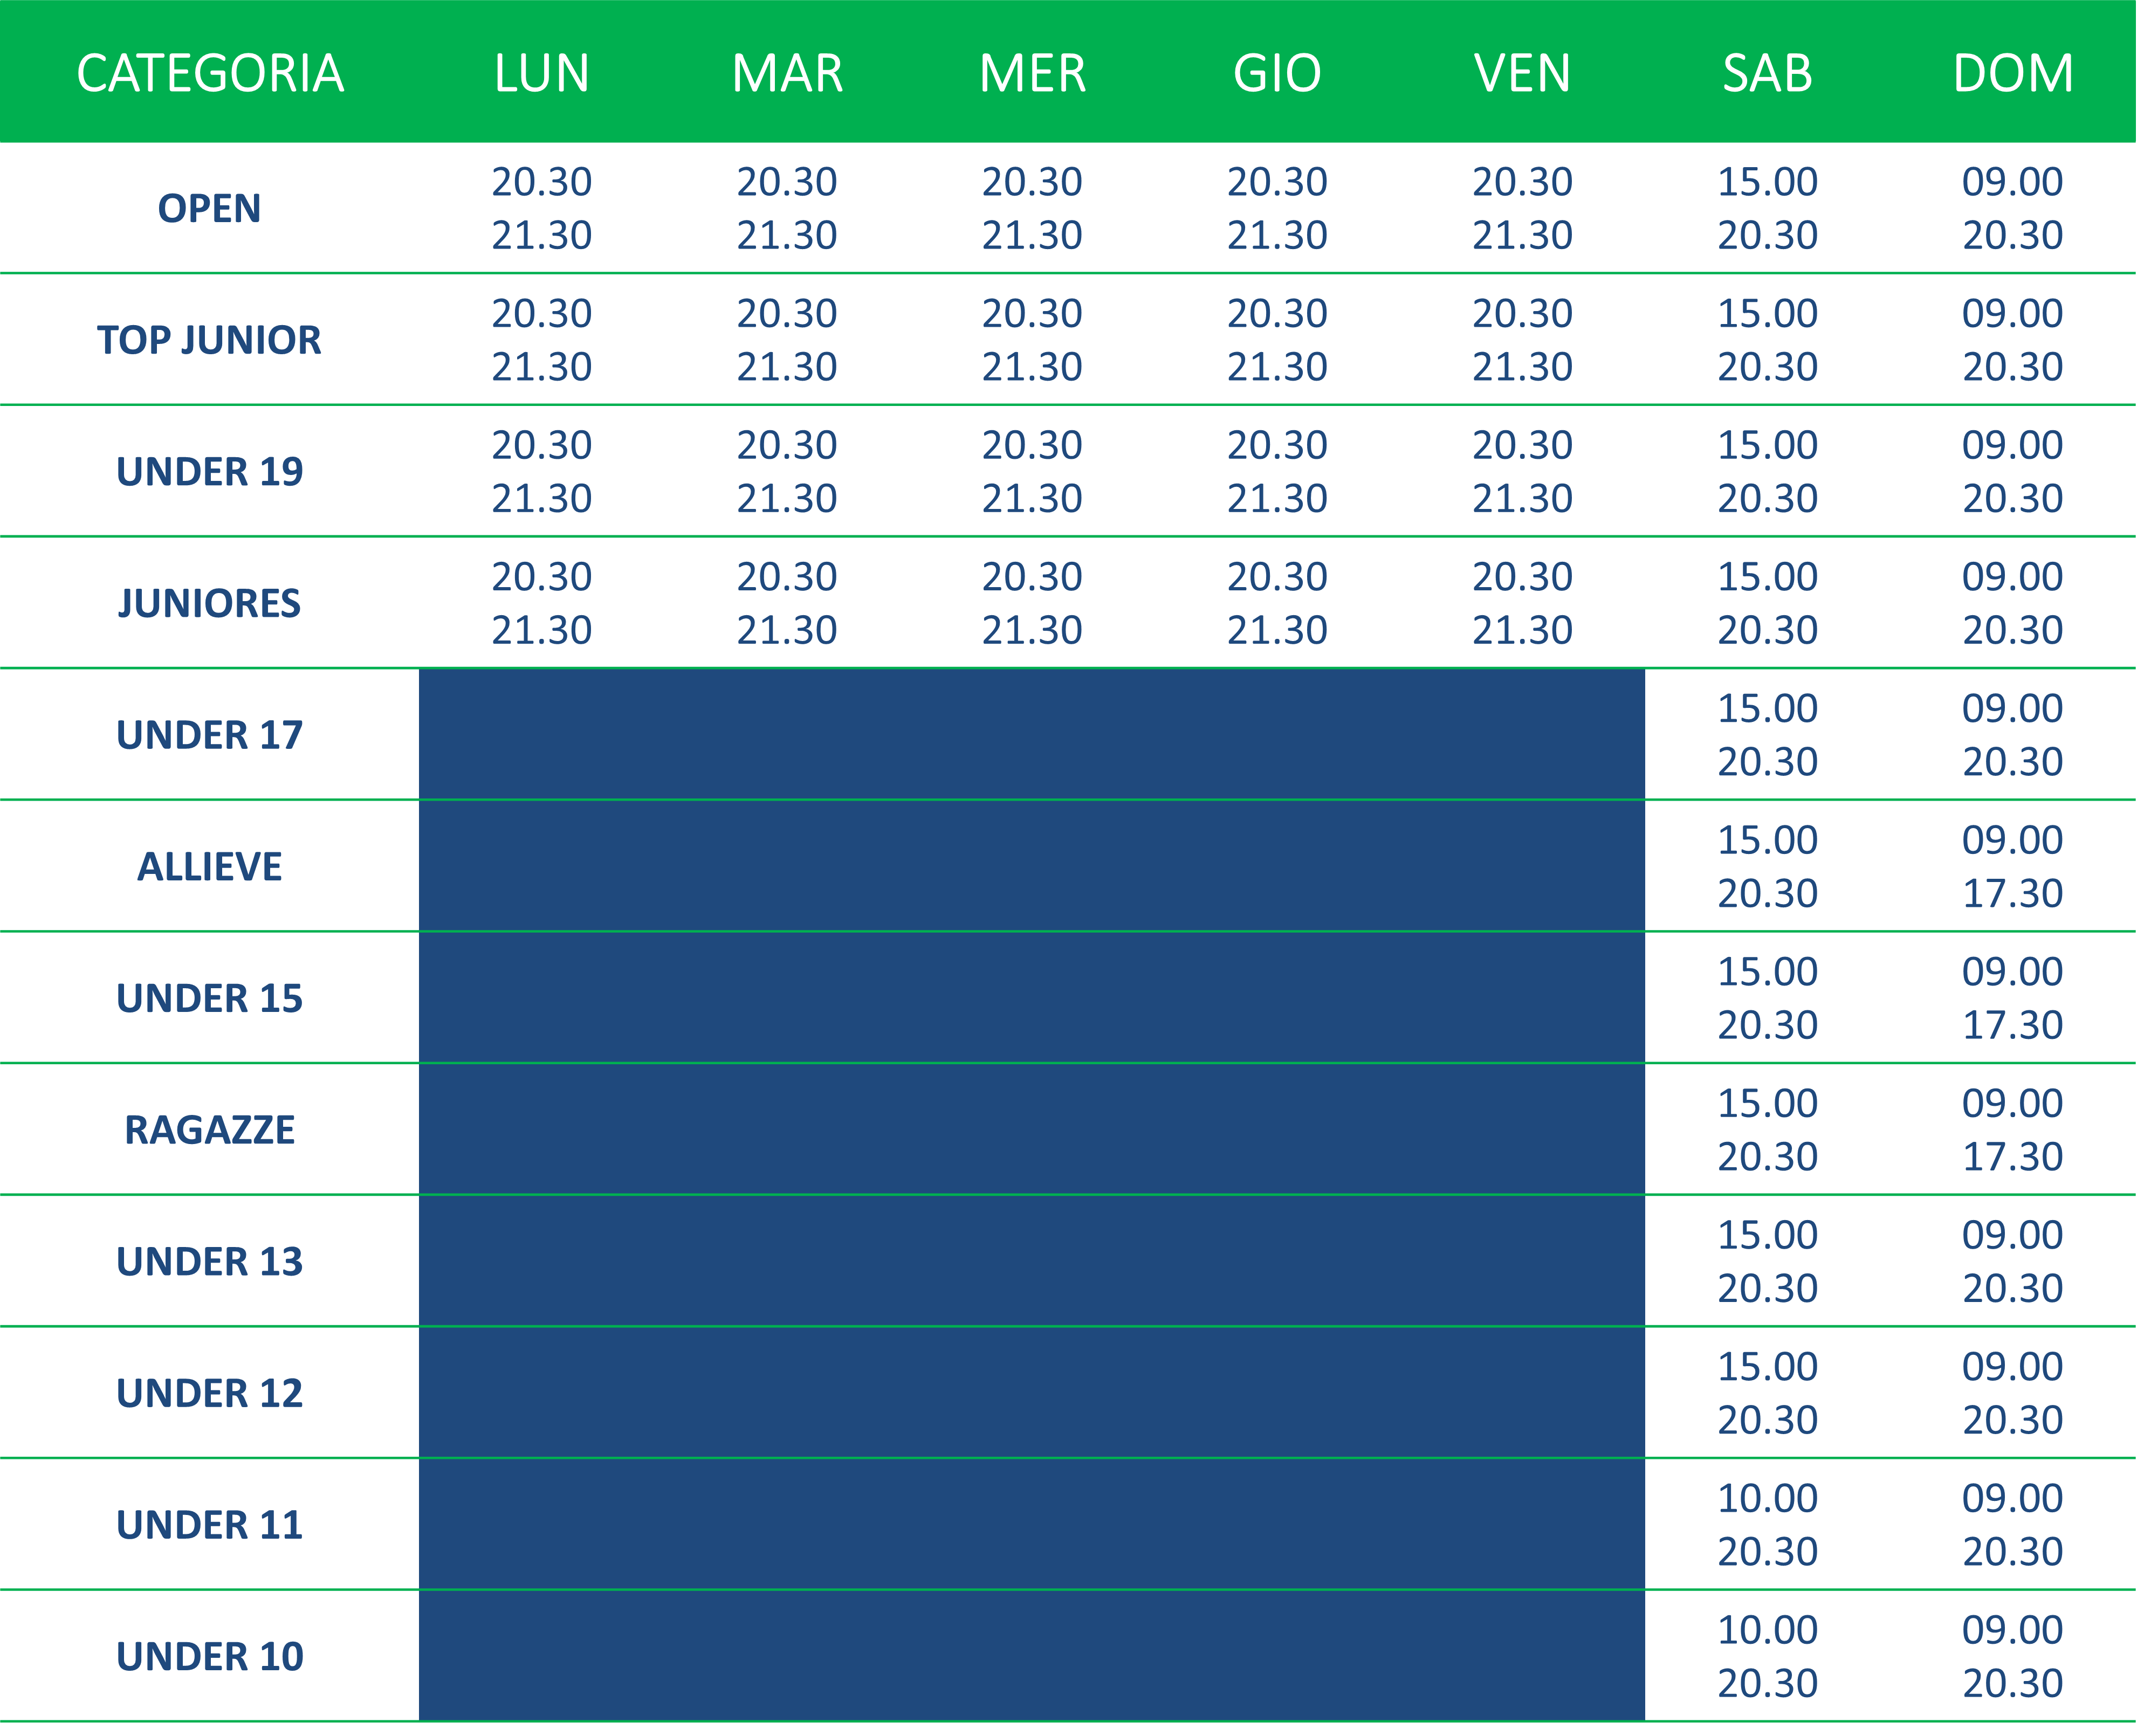Screen dimensions: 2137x1736
Task: Select the JUNIORES category label
Action: (x=209, y=603)
